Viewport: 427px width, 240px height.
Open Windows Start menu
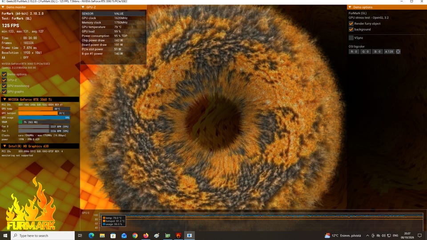tap(5, 236)
